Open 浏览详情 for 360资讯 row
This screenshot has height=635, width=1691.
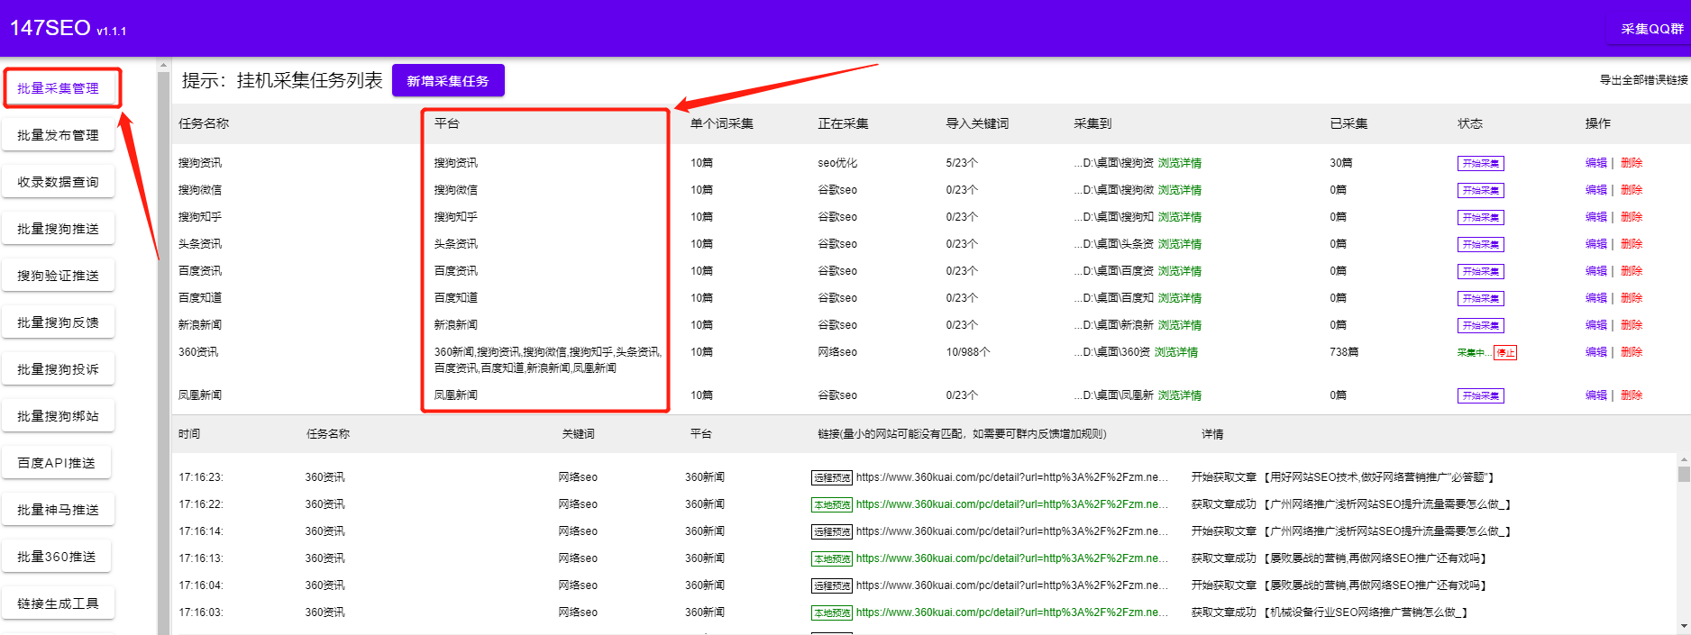tap(1176, 352)
